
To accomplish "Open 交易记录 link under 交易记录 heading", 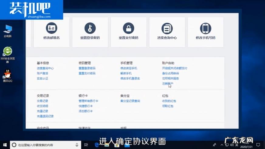I will (x=43, y=101).
